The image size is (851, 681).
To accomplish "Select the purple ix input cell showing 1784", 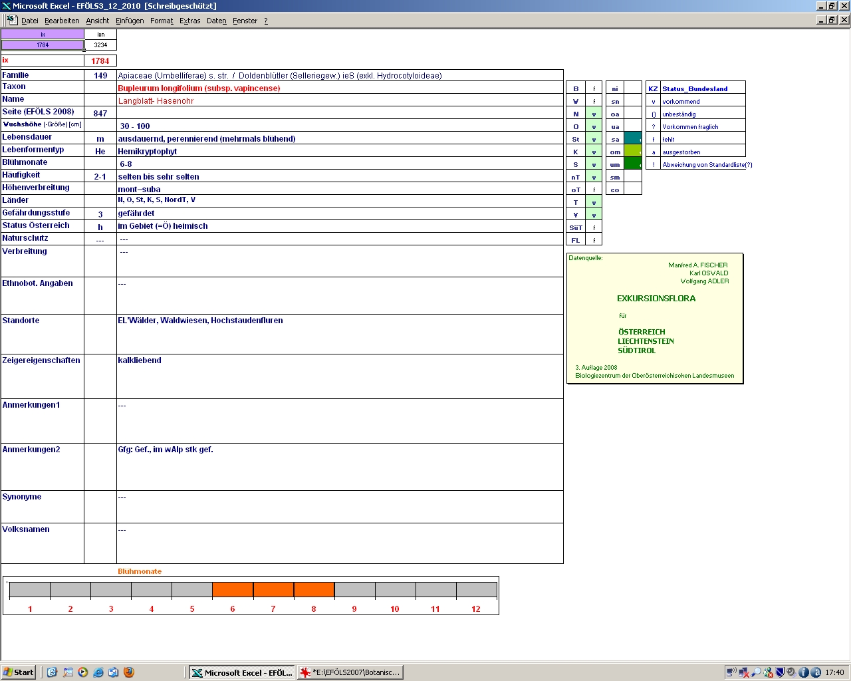I will pos(43,45).
